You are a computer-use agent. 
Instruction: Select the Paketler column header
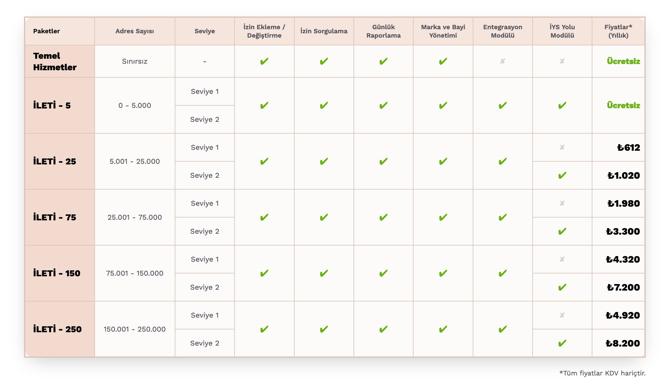coord(46,31)
